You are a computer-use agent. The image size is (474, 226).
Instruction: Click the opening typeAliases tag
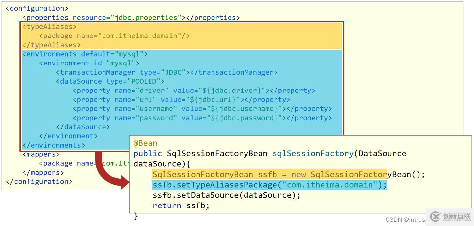[x=49, y=27]
